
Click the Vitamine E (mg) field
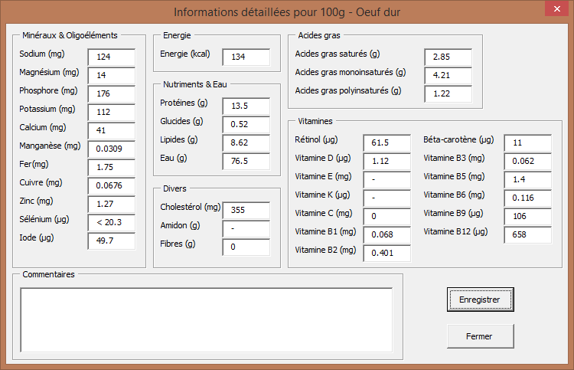[387, 180]
